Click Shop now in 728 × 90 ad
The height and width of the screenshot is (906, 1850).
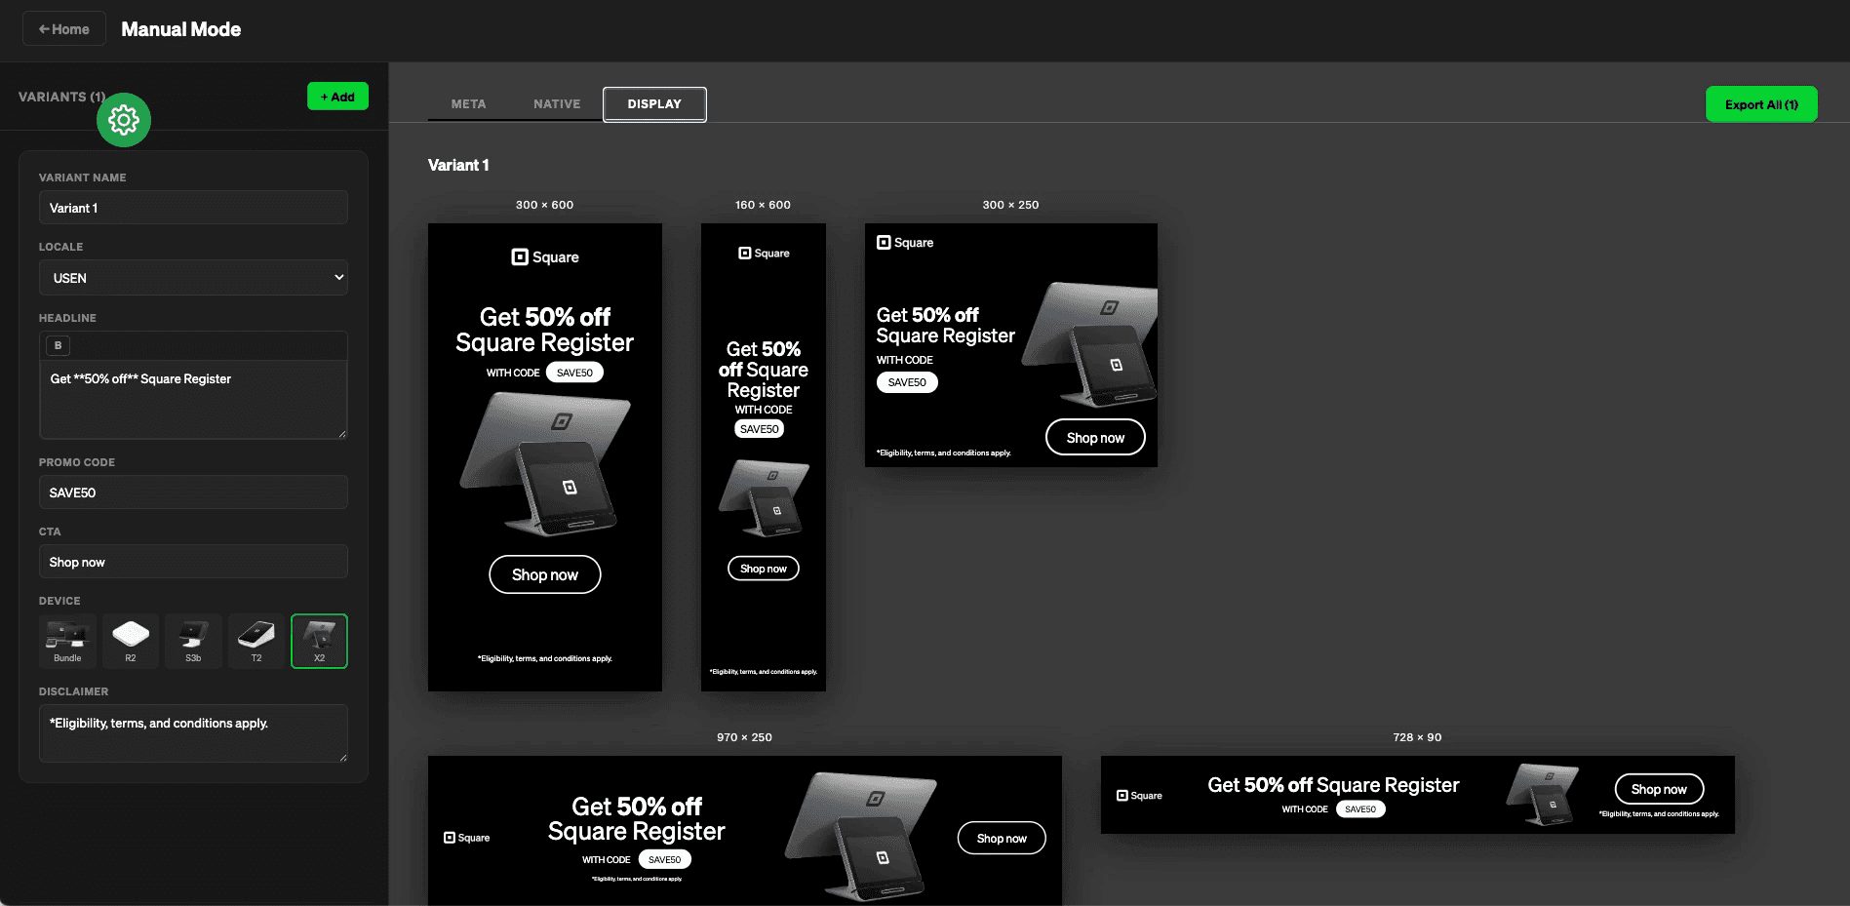(x=1659, y=789)
